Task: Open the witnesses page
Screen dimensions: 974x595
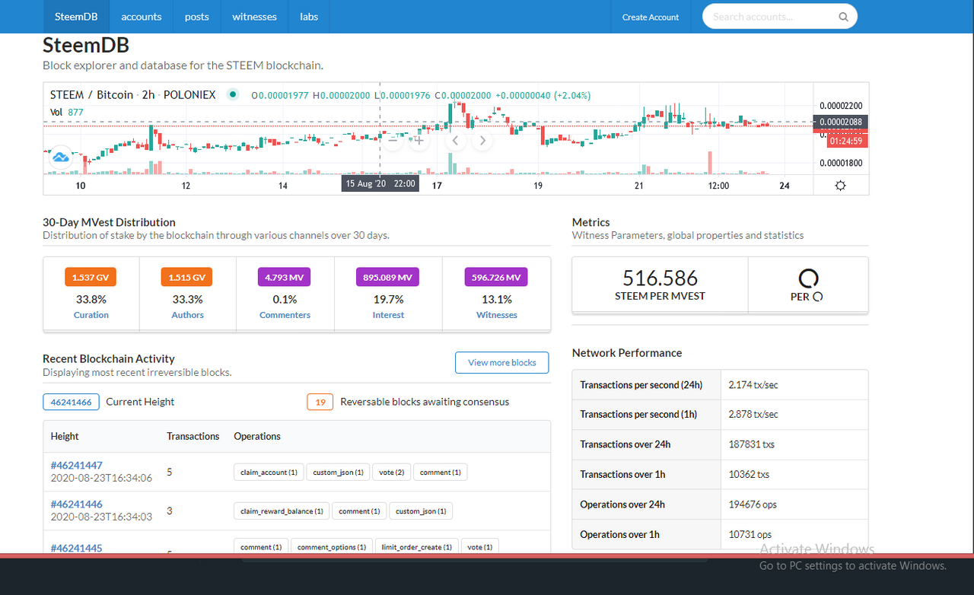Action: (x=254, y=17)
